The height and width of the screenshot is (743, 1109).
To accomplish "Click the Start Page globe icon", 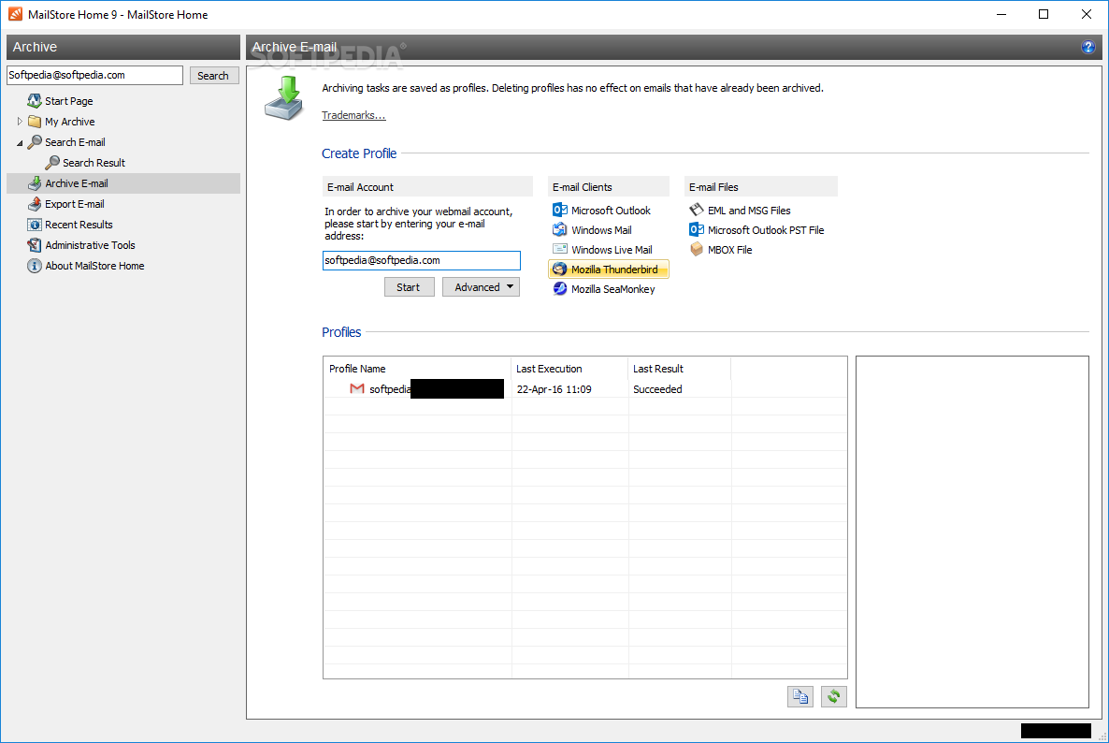I will (34, 101).
